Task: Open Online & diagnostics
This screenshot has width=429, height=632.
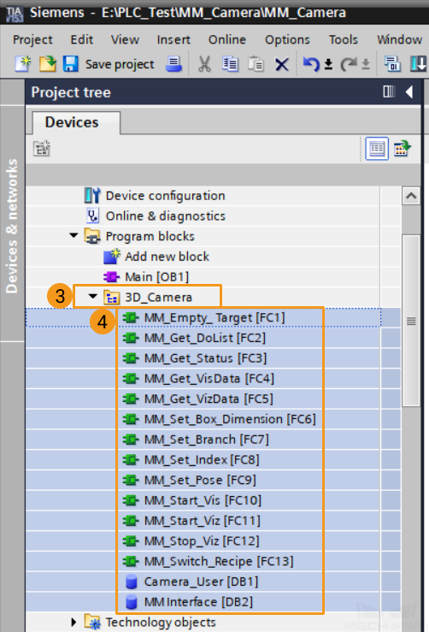Action: coord(166,216)
